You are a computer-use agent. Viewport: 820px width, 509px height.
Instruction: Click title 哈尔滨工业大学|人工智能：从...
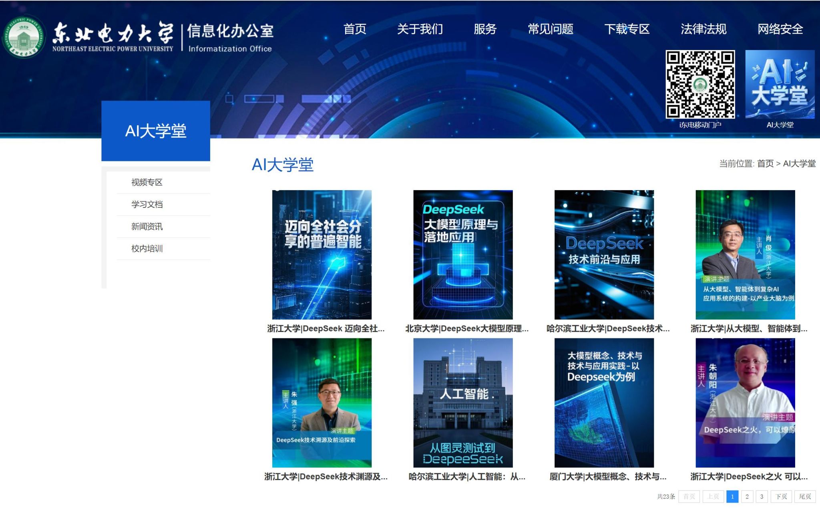[x=467, y=477]
